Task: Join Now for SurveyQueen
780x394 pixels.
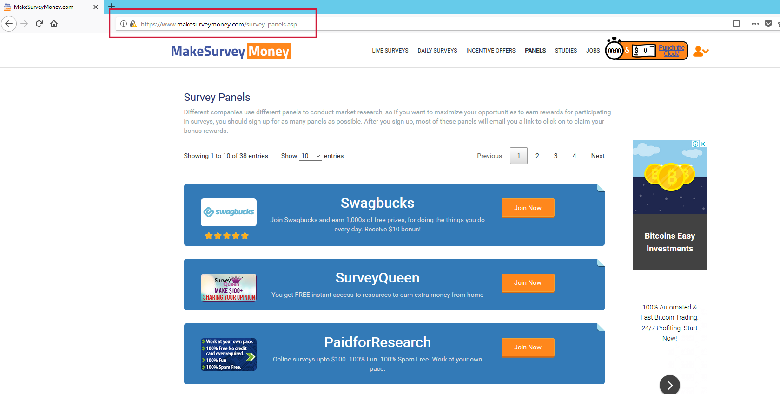Action: point(528,282)
